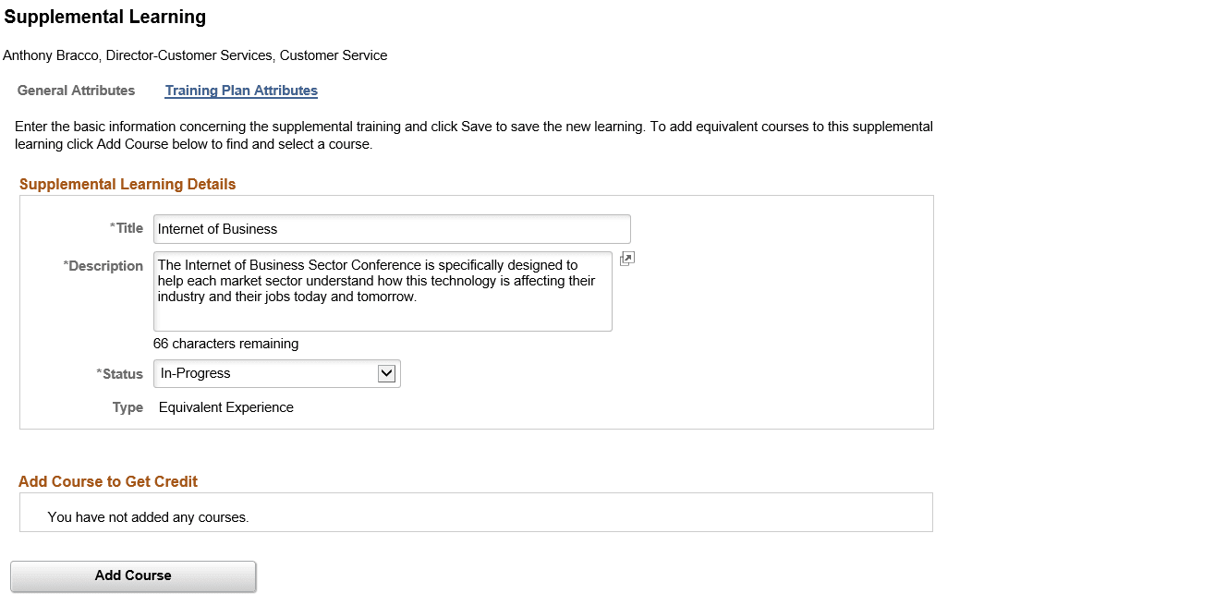Select the text Internet of Business in Title
The width and height of the screenshot is (1227, 606).
[x=217, y=229]
